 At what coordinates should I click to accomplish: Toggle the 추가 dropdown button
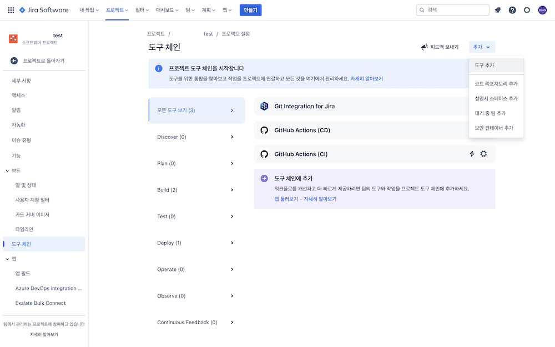click(x=482, y=47)
